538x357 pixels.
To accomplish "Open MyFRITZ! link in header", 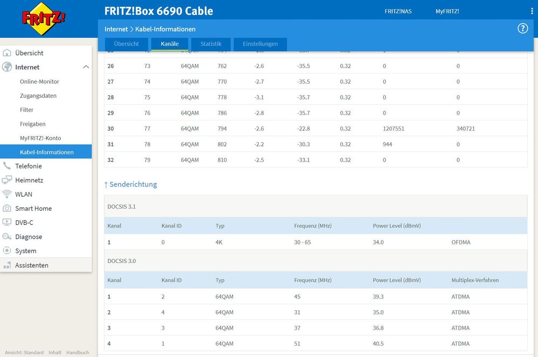I will point(447,11).
